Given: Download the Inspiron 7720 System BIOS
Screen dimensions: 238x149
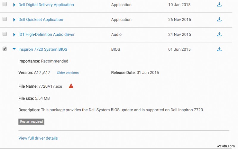Looking at the screenshot, I should point(219,49).
